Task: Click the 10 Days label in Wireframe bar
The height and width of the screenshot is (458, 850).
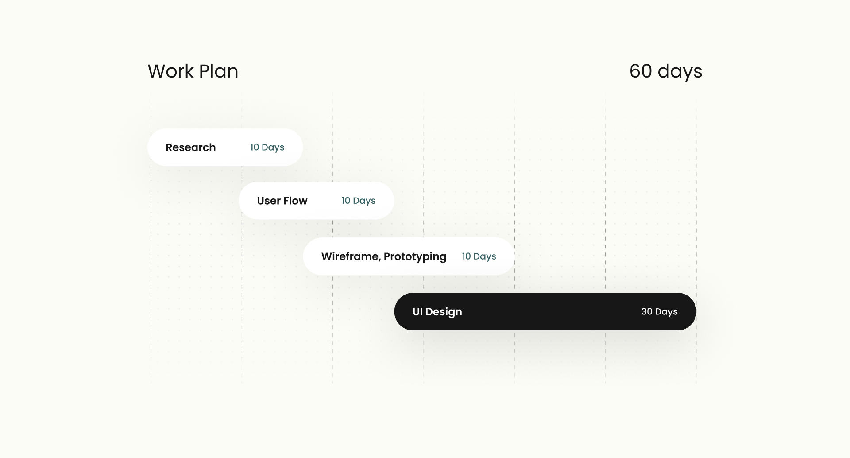Action: (x=479, y=256)
